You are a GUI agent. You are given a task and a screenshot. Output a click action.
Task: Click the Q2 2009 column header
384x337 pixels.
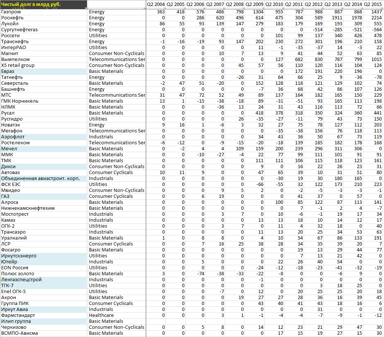254,4
